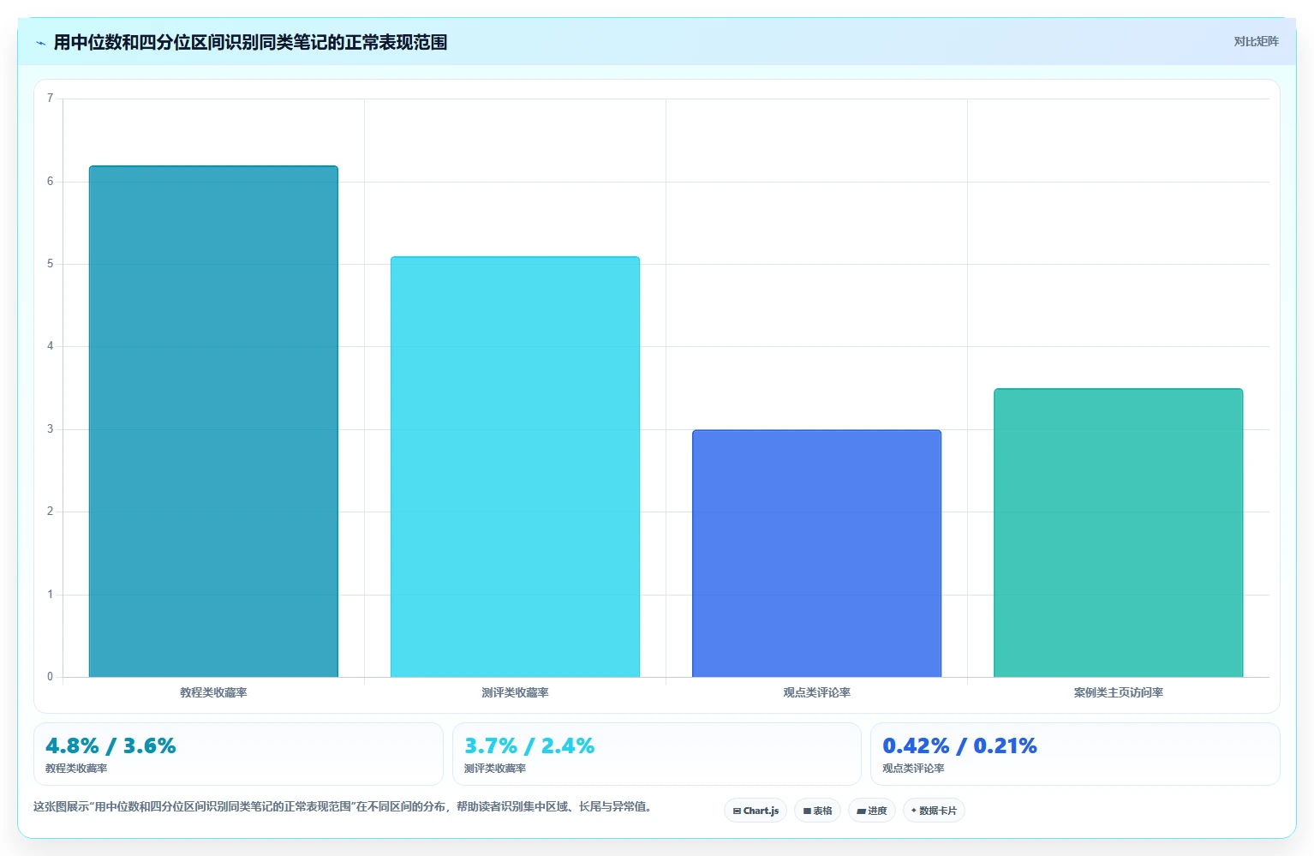Select the 测评类收藏率 bar
Image resolution: width=1314 pixels, height=856 pixels.
point(515,467)
